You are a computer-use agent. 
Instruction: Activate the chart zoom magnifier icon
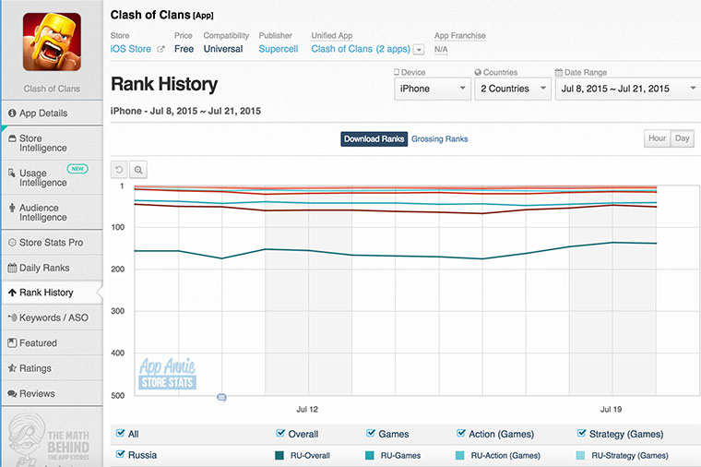coord(138,170)
